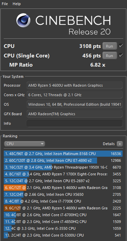Select ranking row Intel Xeon Platinum 8168
127x241 pixels.
(63, 154)
